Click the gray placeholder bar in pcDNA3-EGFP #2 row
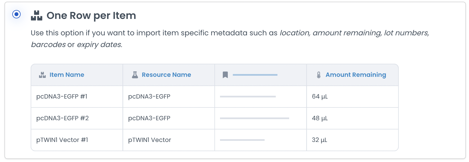The width and height of the screenshot is (469, 162). pyautogui.click(x=254, y=118)
